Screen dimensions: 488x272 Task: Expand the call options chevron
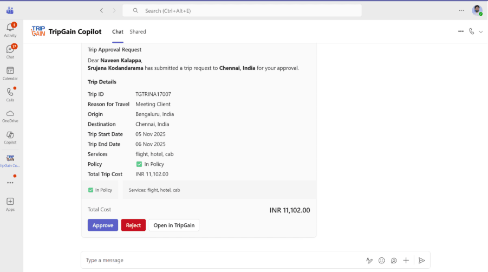click(480, 32)
